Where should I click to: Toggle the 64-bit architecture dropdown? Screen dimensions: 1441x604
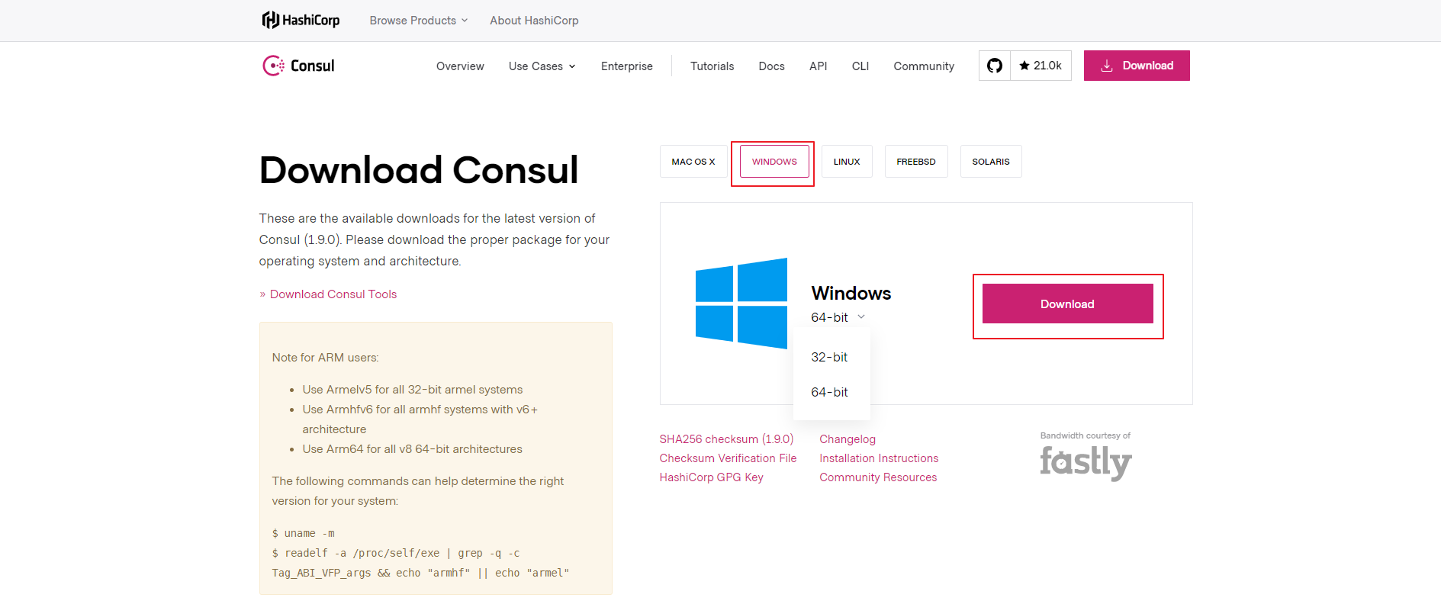tap(838, 317)
